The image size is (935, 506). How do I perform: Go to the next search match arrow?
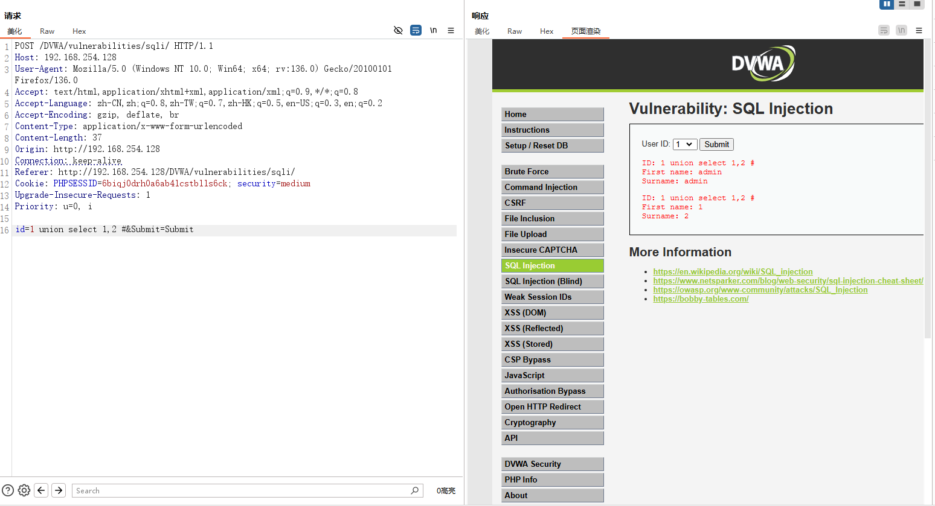click(59, 490)
